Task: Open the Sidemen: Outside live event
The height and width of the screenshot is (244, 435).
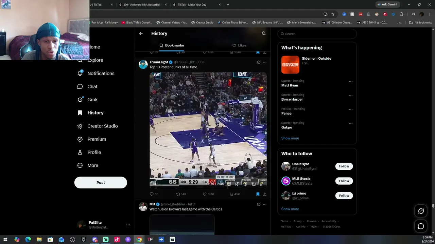Action: [x=317, y=65]
